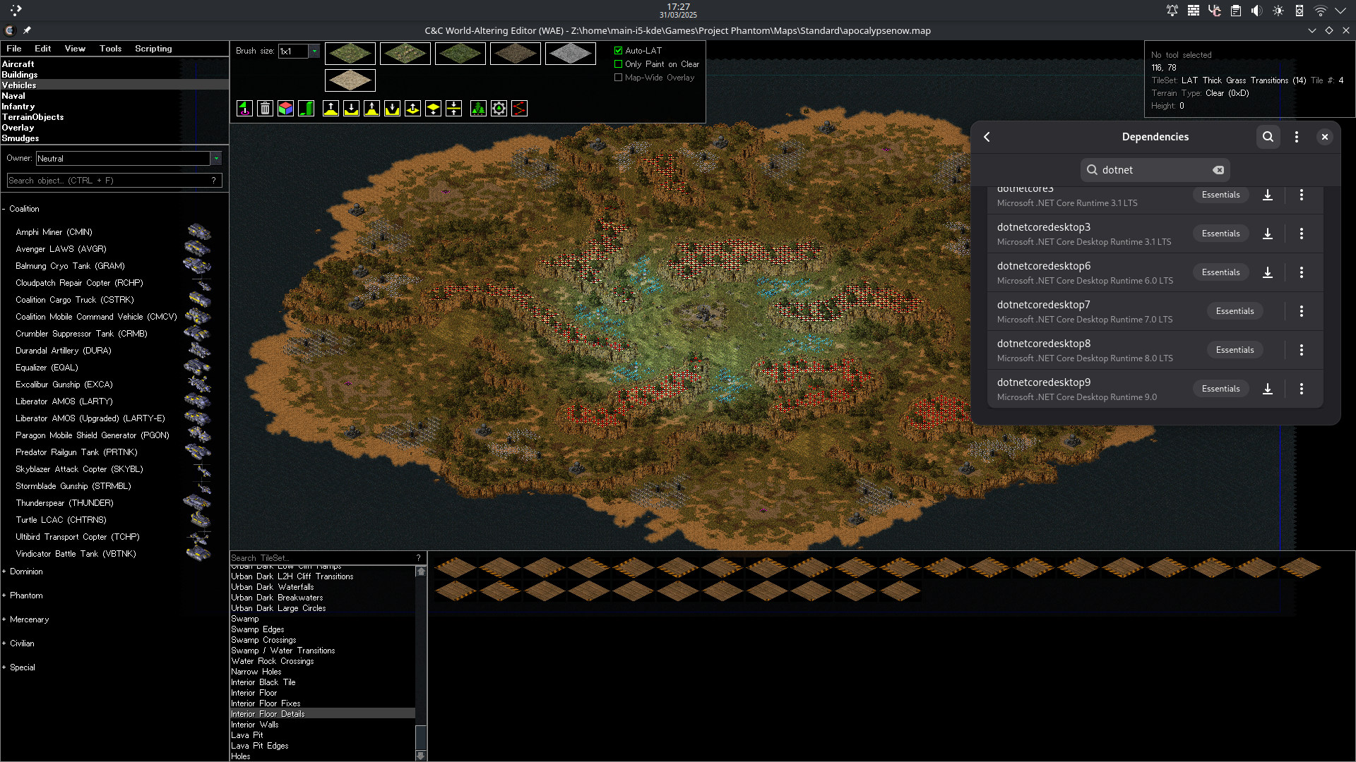This screenshot has width=1356, height=762.
Task: Download dotnetcoredesktop3 dependency
Action: pyautogui.click(x=1268, y=234)
